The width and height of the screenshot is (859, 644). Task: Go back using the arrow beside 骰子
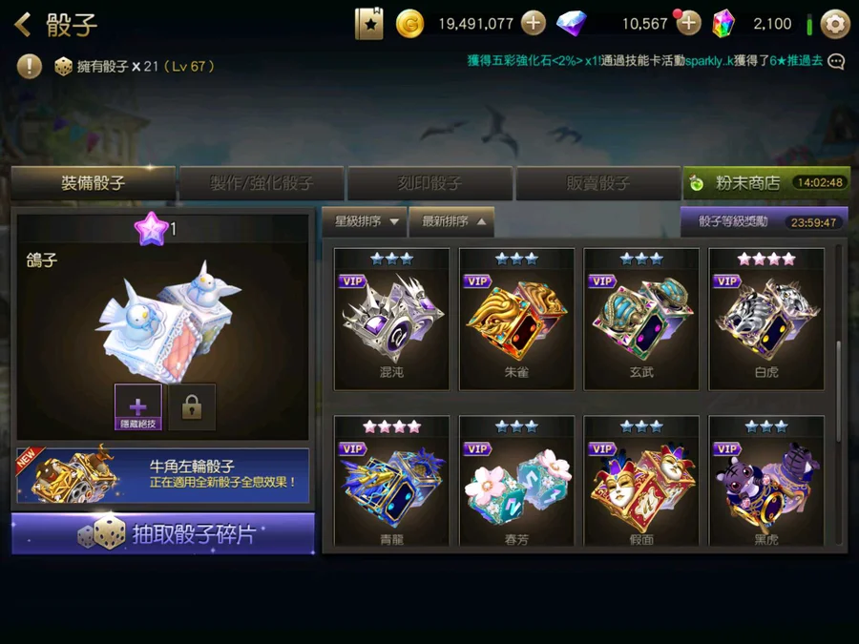pyautogui.click(x=23, y=25)
